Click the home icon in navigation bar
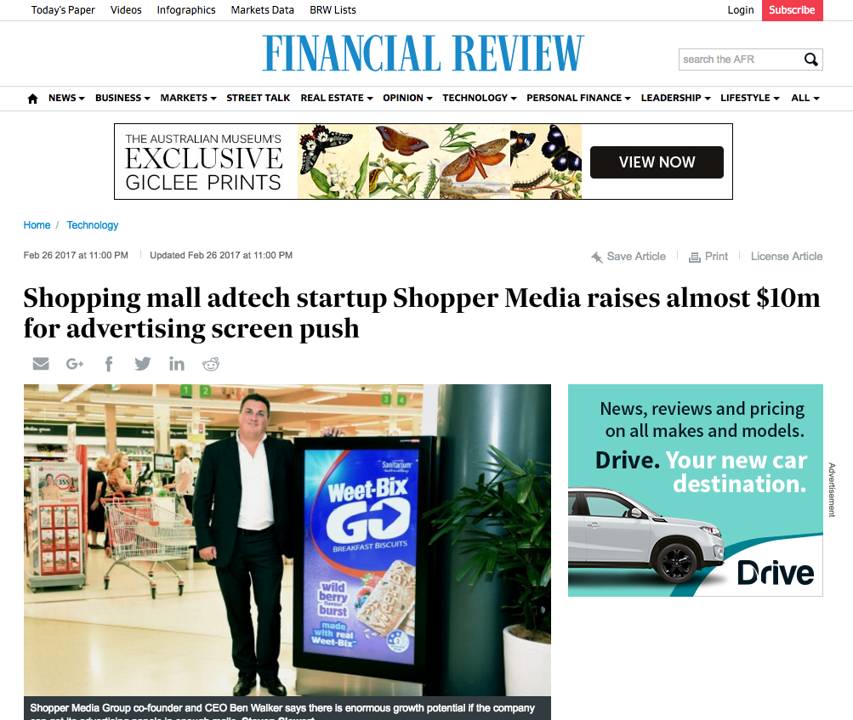The width and height of the screenshot is (853, 720). tap(32, 99)
